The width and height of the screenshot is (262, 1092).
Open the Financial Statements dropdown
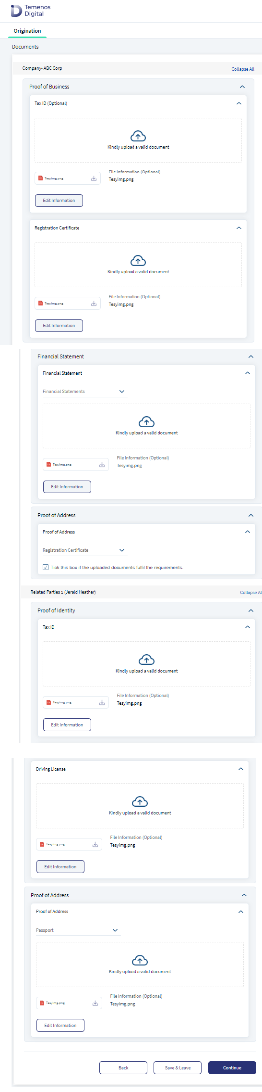pos(84,392)
